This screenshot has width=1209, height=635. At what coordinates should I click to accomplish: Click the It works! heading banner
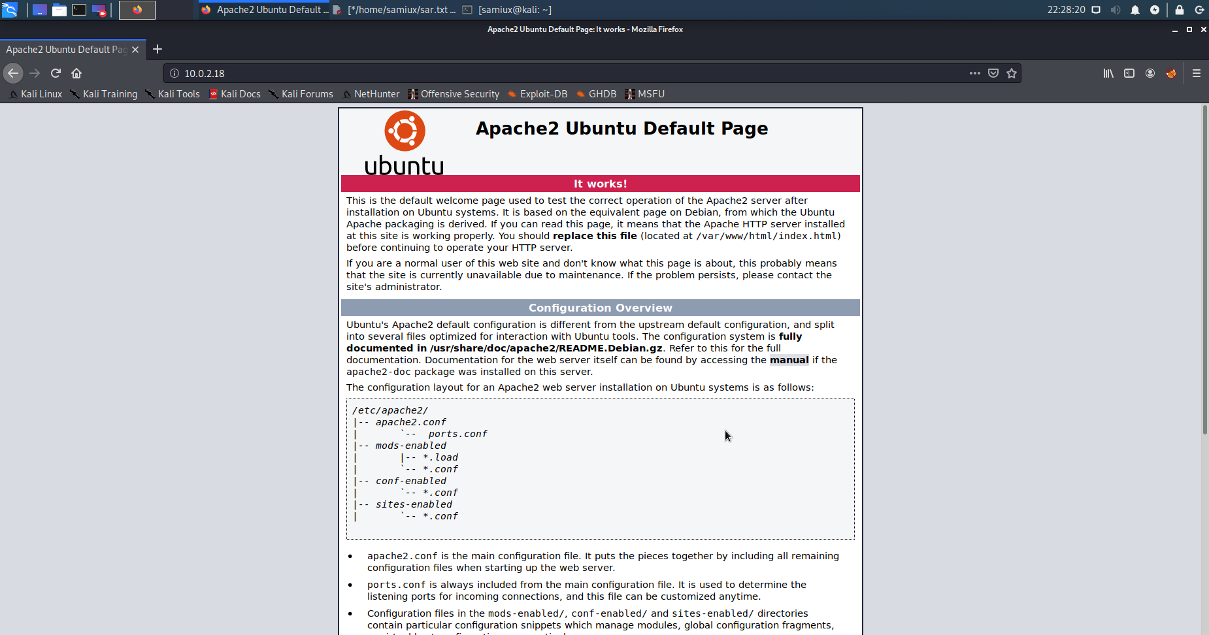(x=601, y=184)
